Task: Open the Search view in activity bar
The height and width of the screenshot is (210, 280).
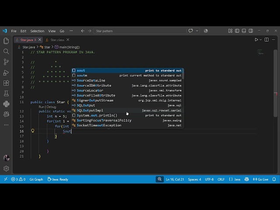Action: (x=6, y=52)
